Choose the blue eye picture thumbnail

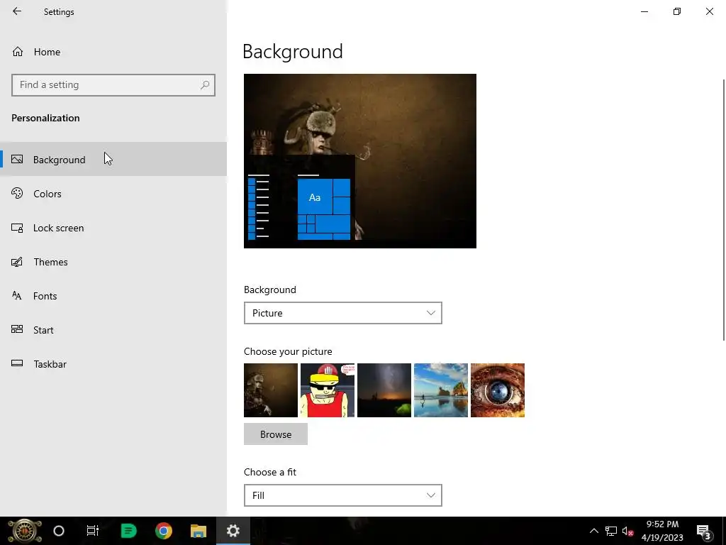tap(498, 390)
